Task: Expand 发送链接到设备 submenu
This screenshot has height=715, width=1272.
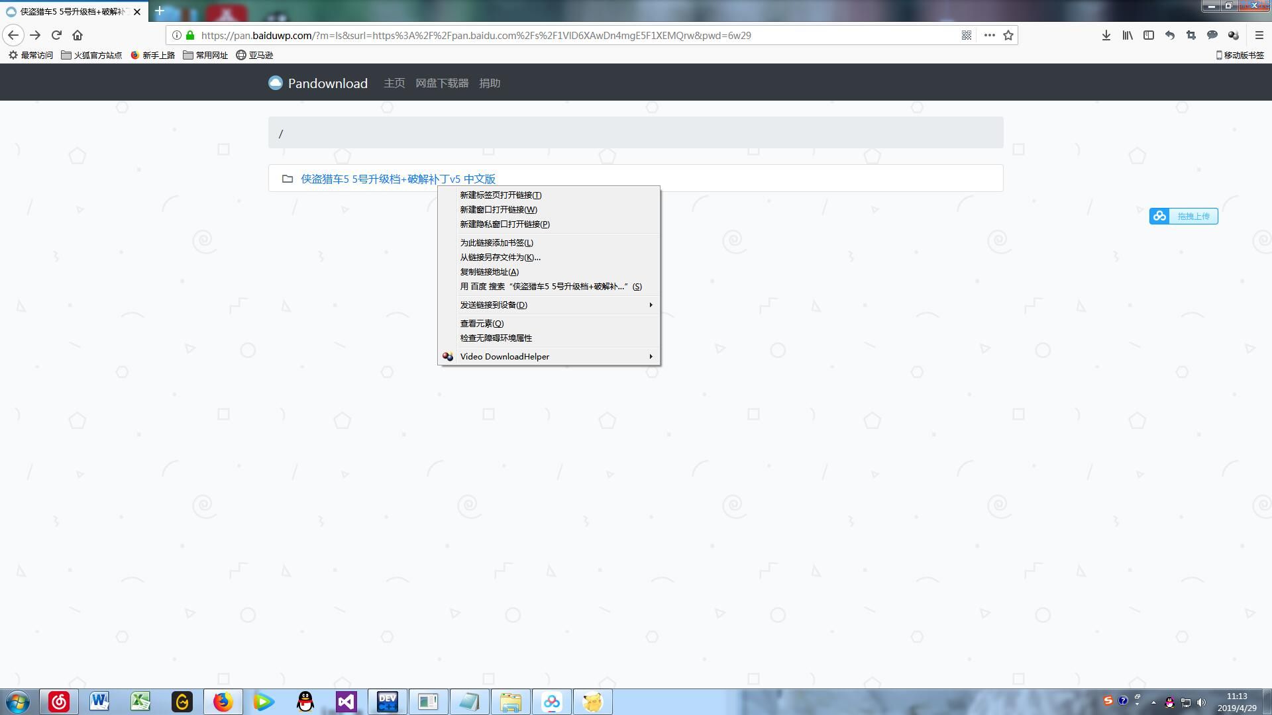Action: [x=549, y=305]
